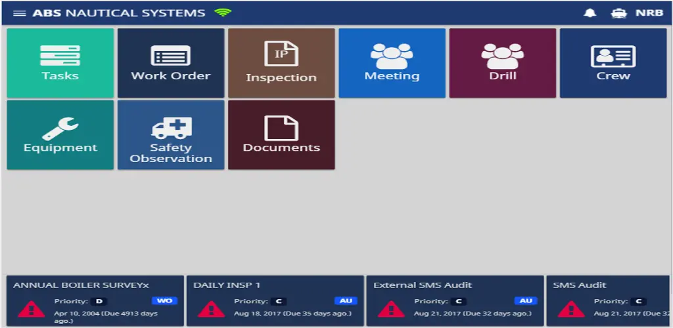The height and width of the screenshot is (328, 673).
Task: Open the SMS Audit card
Action: click(x=608, y=300)
